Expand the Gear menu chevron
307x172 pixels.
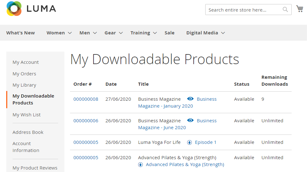[121, 33]
